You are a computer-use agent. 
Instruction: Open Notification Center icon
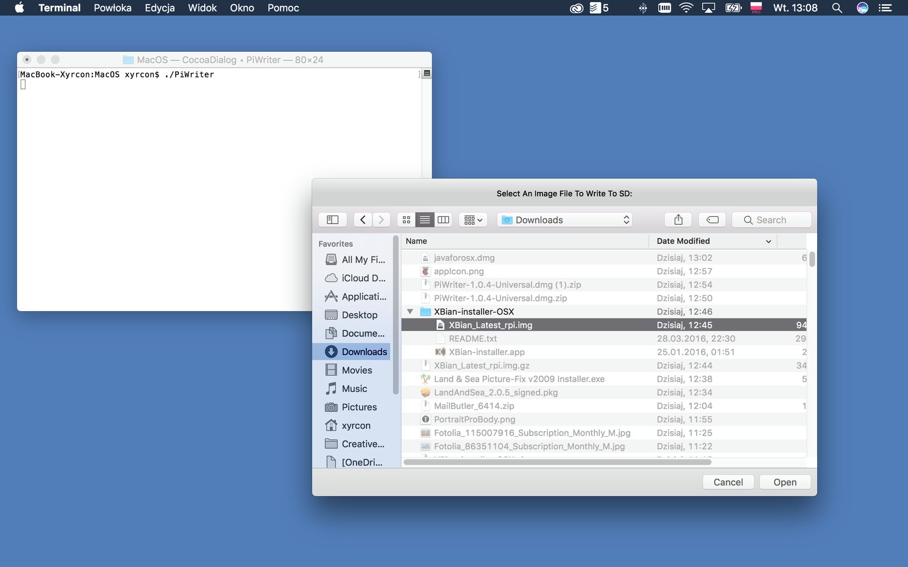[x=885, y=8]
